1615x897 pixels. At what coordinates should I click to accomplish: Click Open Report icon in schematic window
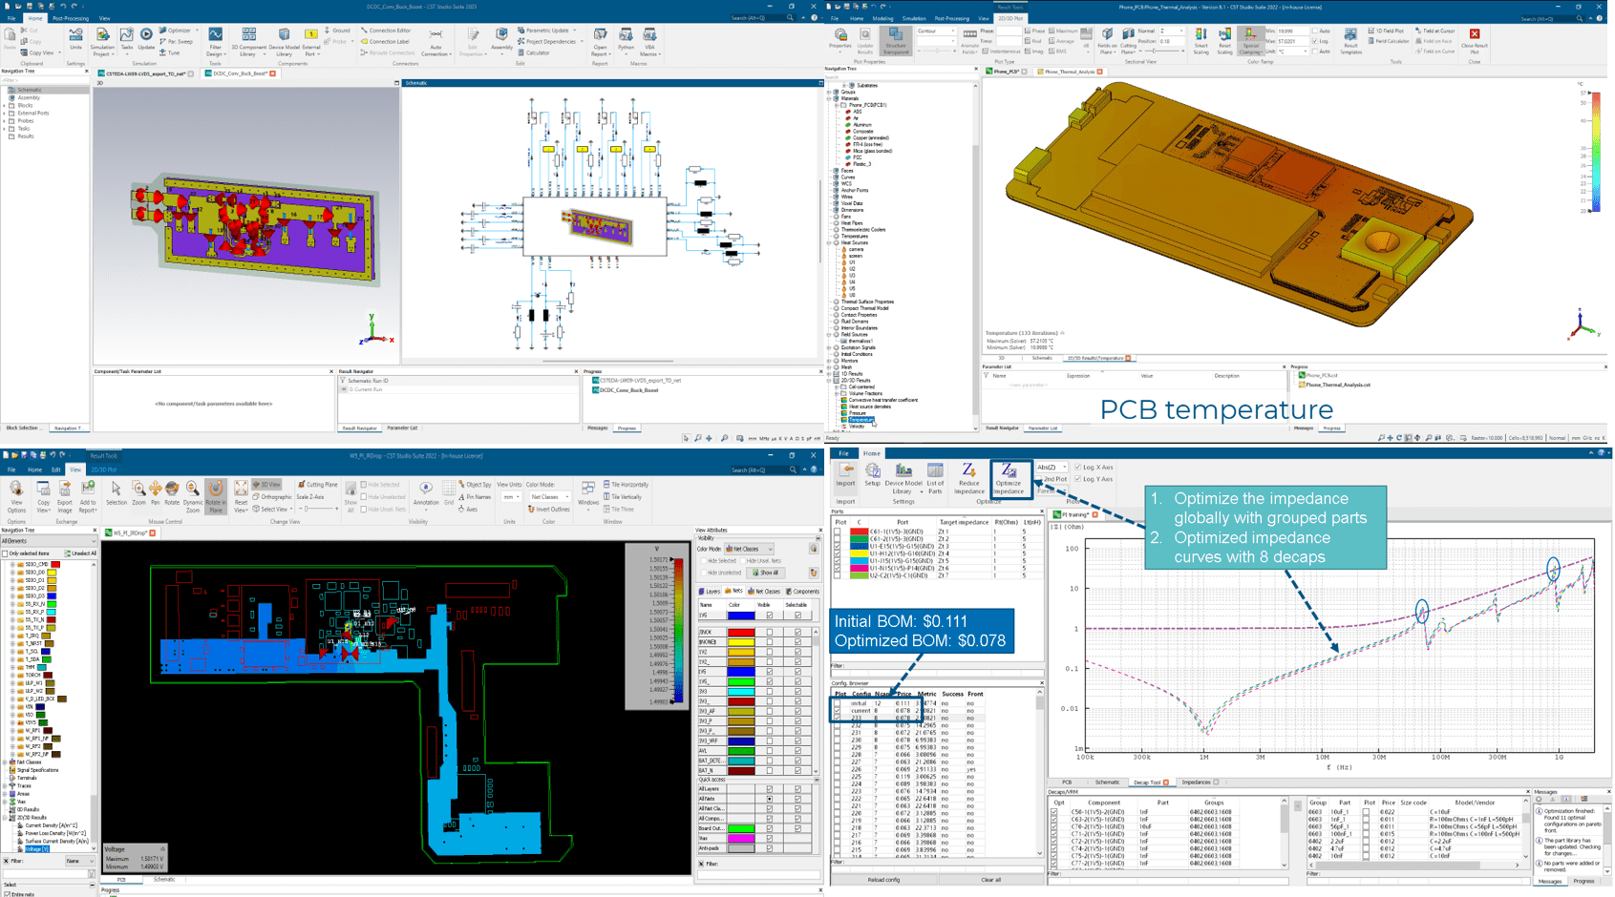pos(600,42)
